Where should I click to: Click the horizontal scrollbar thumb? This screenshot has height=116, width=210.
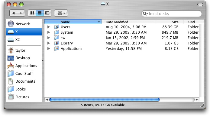105,99
